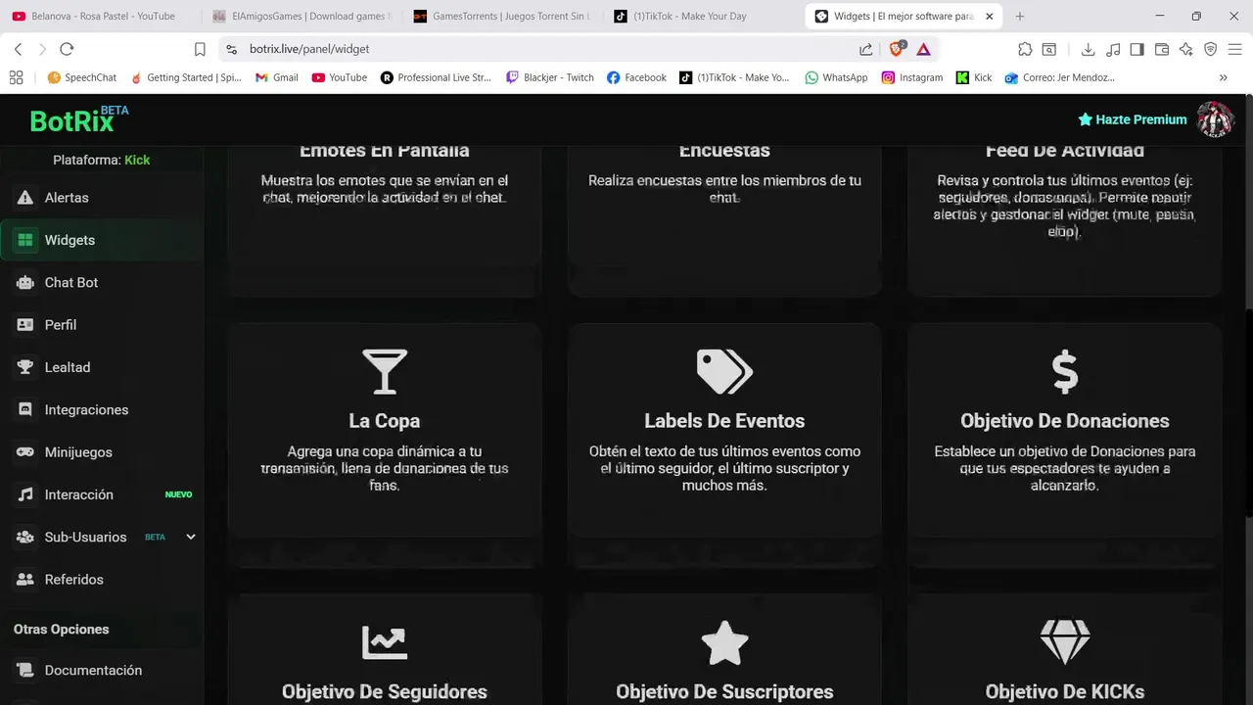Open the Integraciones icon

click(25, 409)
